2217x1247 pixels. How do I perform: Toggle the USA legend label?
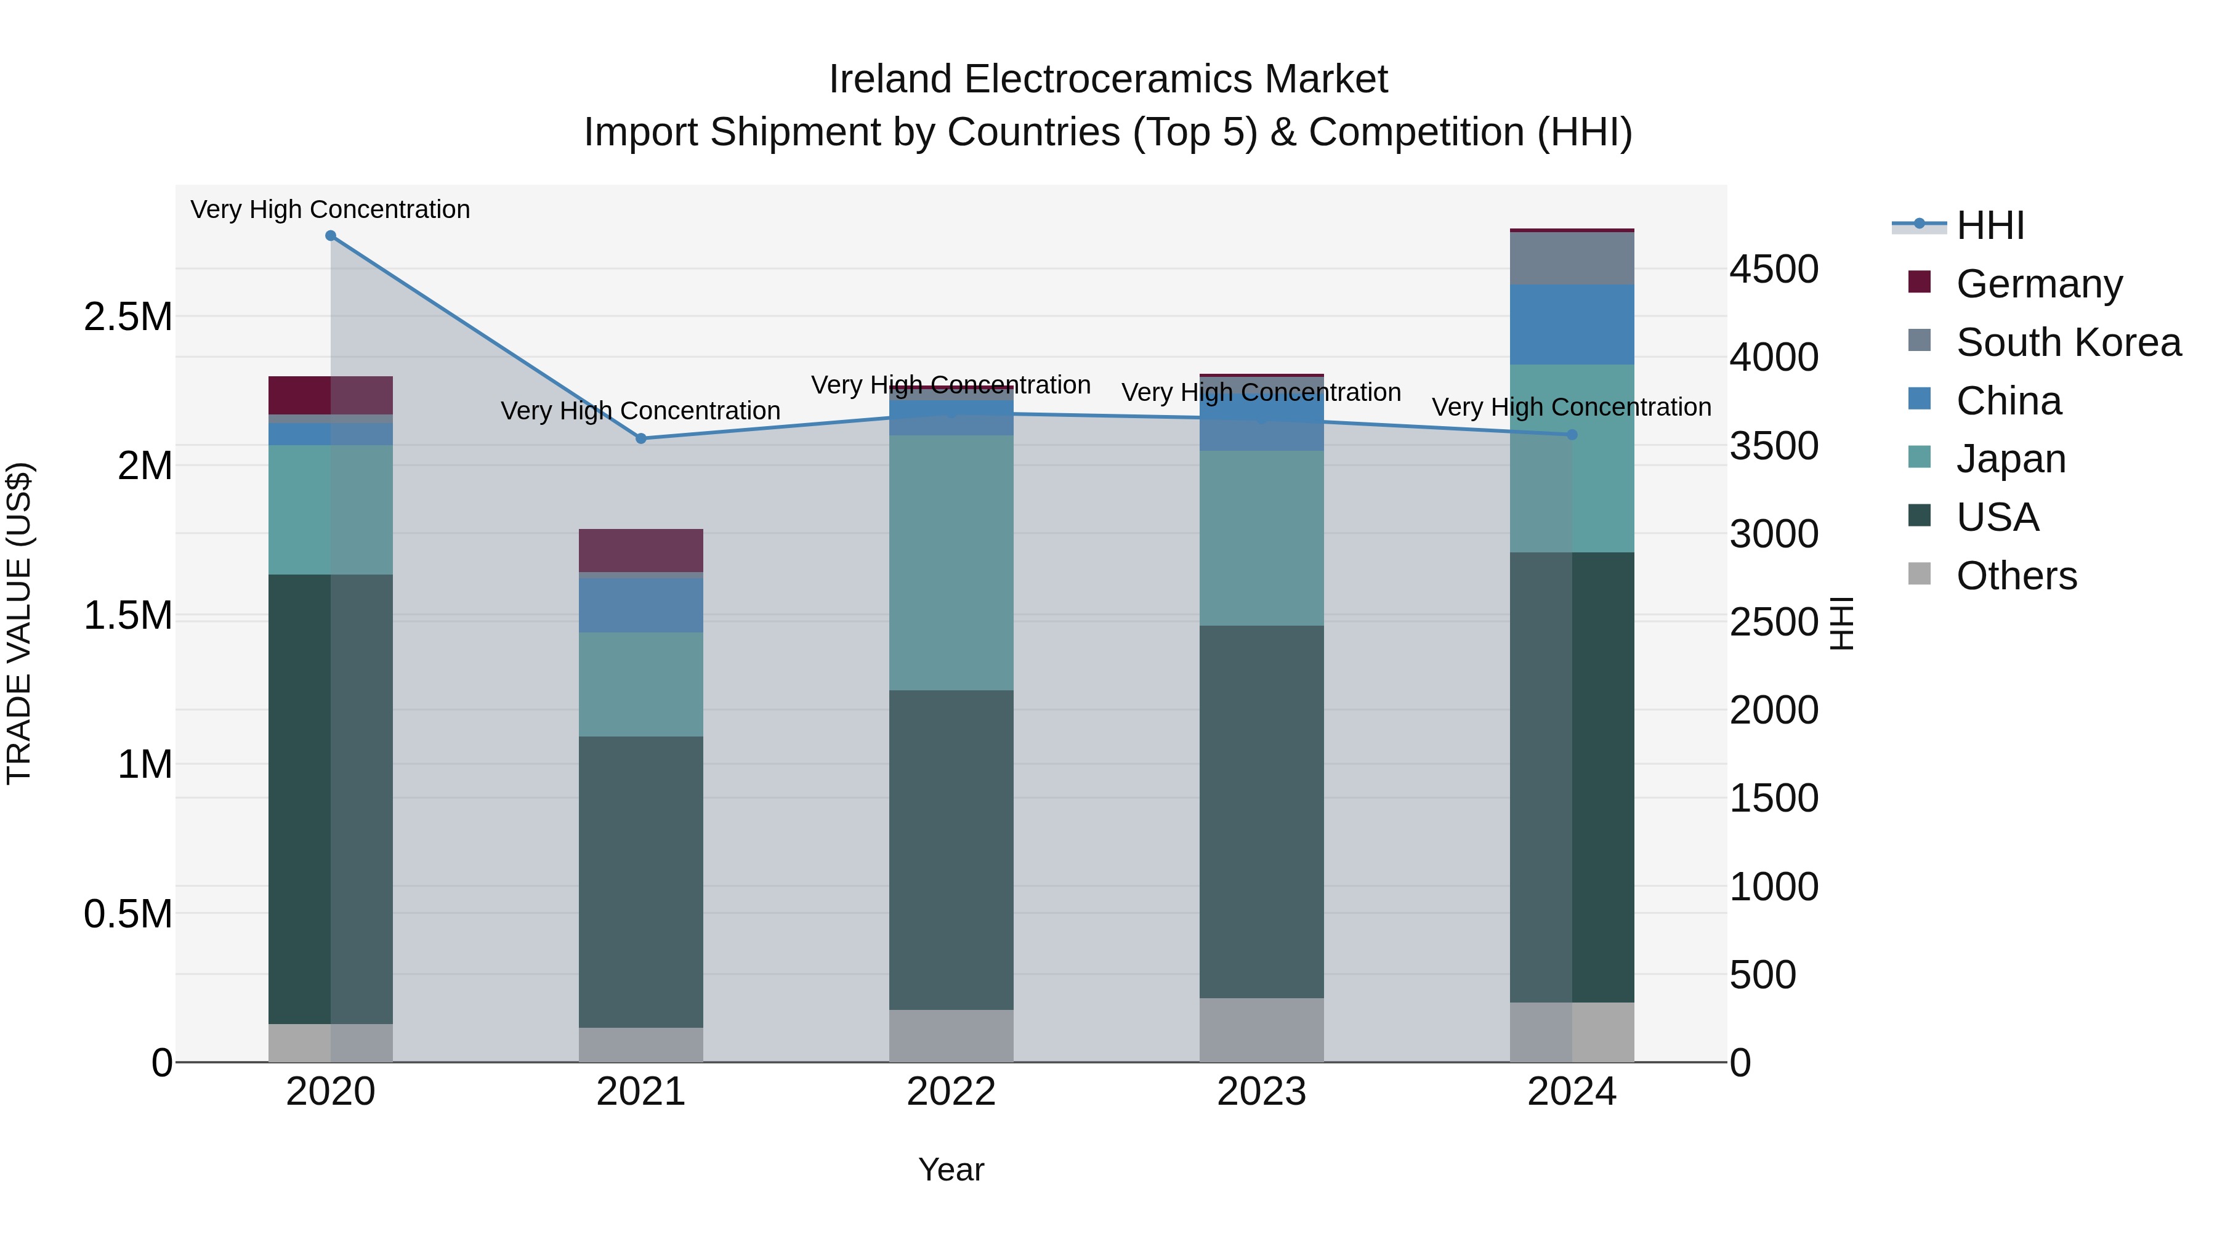1998,517
